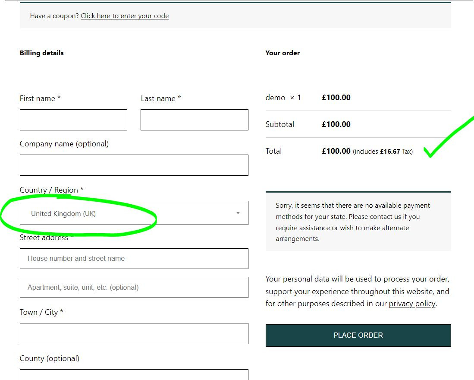This screenshot has width=474, height=380.
Task: Select the green checkmark beside Total
Action: coord(449,137)
